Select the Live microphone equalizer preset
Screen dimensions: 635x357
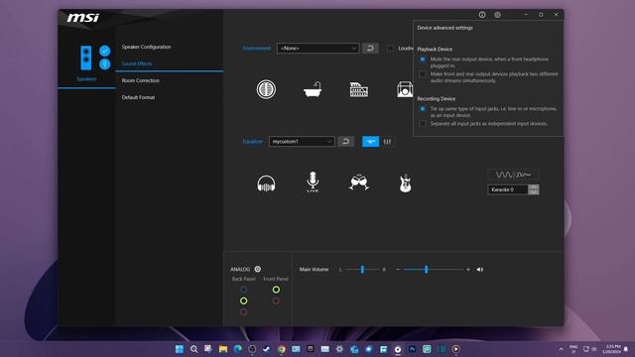pyautogui.click(x=313, y=181)
